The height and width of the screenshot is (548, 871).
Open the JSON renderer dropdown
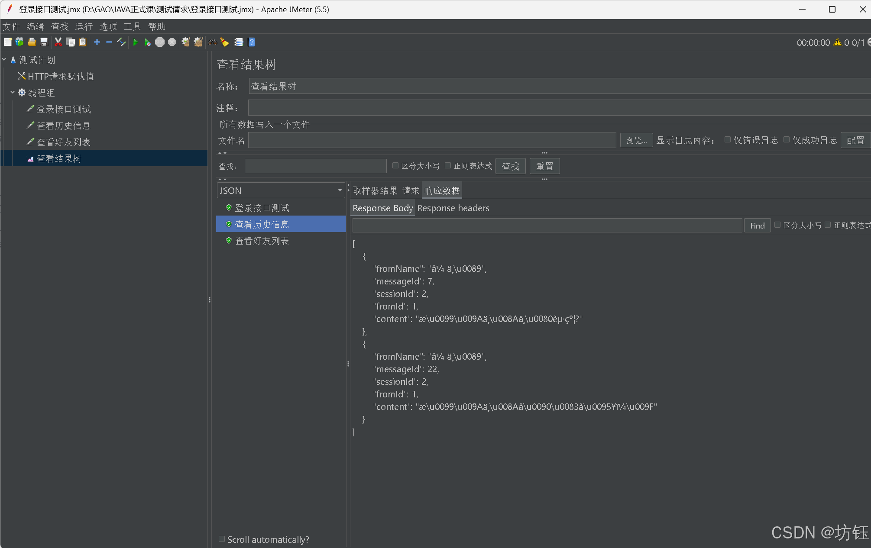281,190
